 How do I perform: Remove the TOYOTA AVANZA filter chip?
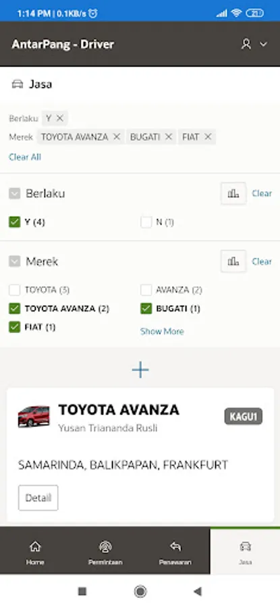click(x=117, y=137)
